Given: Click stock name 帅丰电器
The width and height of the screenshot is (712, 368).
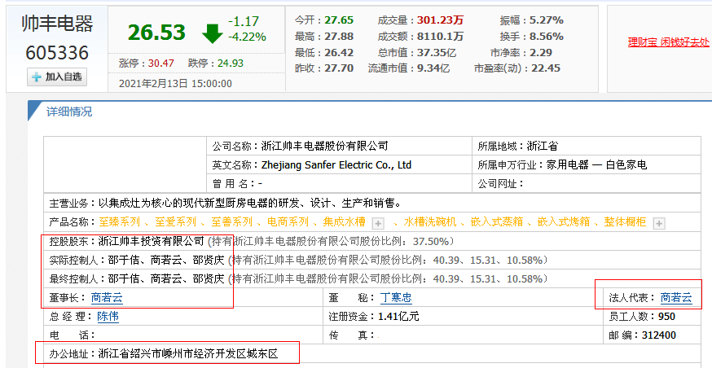Looking at the screenshot, I should [x=57, y=24].
